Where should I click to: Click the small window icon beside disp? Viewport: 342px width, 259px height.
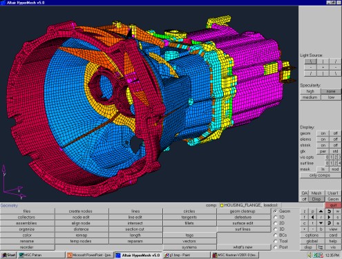click(321, 247)
